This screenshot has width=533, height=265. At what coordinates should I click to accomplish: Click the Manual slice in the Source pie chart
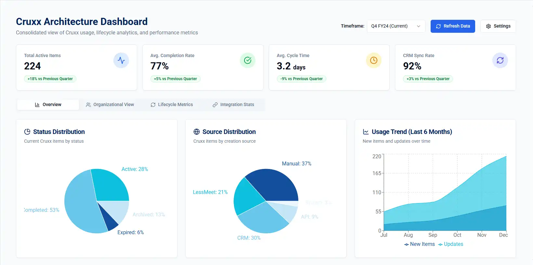pyautogui.click(x=273, y=185)
